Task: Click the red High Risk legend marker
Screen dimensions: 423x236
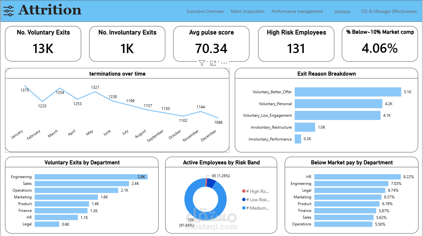Action: pos(243,191)
